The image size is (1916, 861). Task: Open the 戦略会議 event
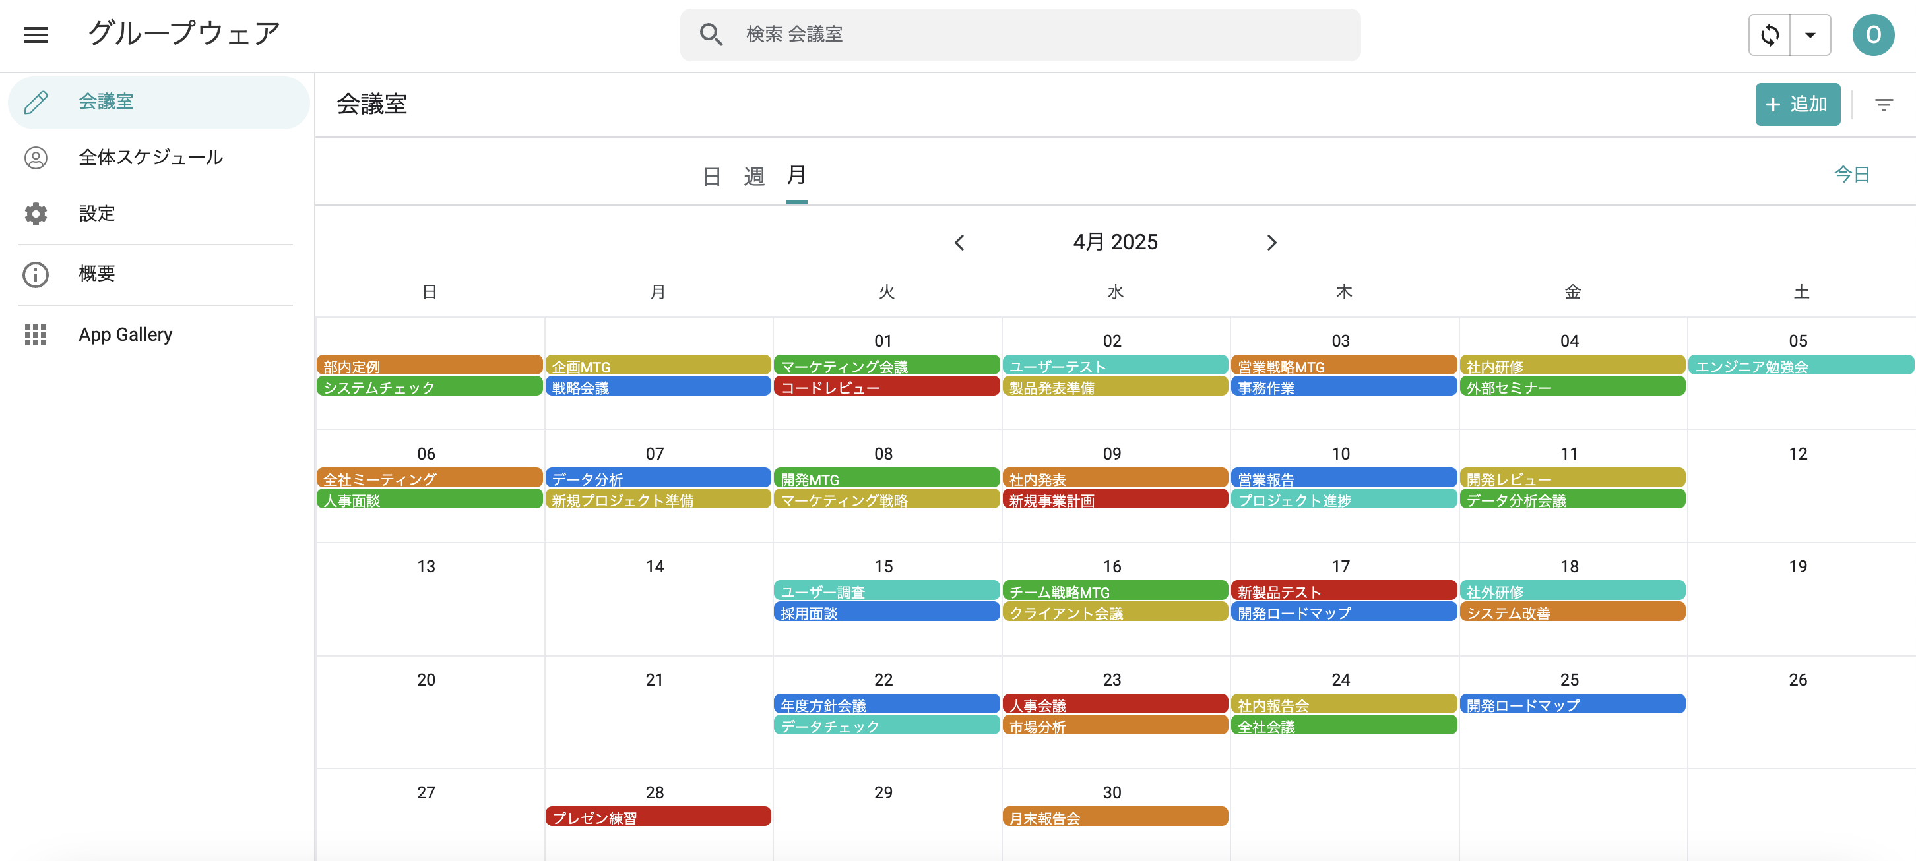(658, 386)
